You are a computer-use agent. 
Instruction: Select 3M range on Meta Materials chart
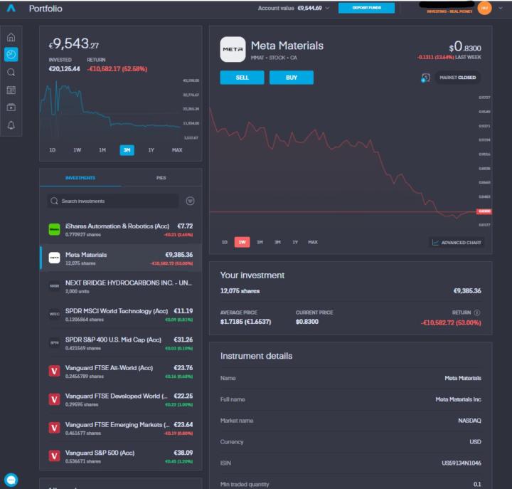277,242
